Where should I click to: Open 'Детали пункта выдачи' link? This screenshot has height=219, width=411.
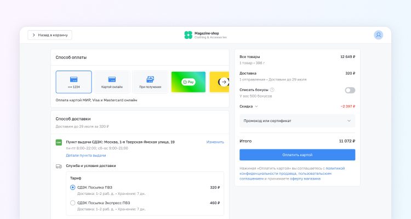click(86, 155)
